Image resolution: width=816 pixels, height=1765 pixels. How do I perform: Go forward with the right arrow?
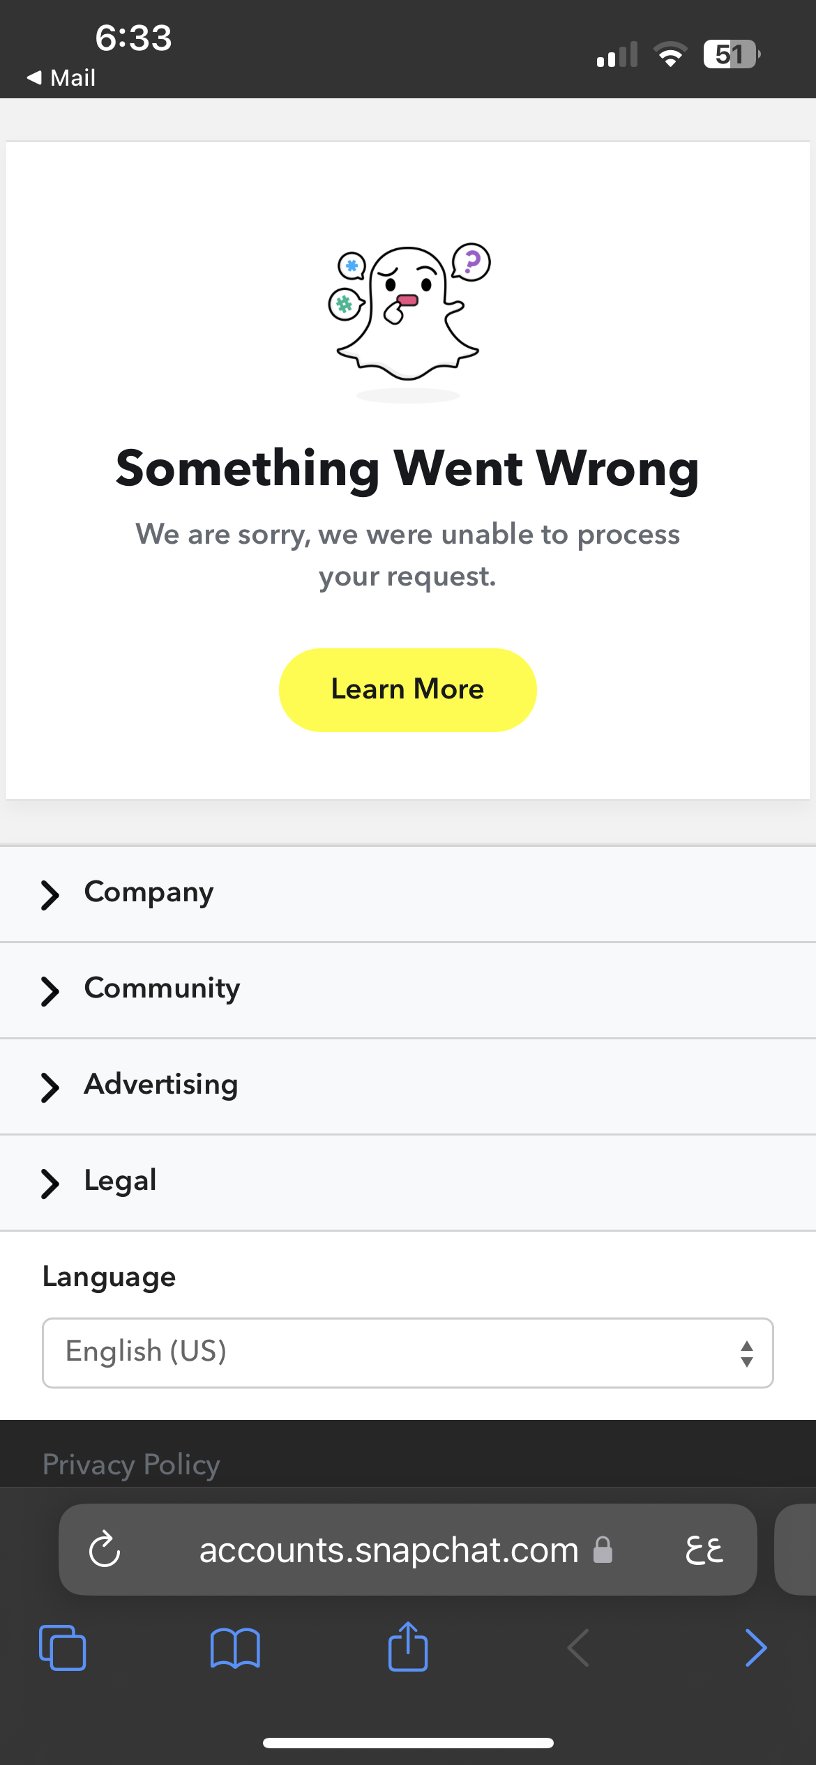[x=756, y=1648]
